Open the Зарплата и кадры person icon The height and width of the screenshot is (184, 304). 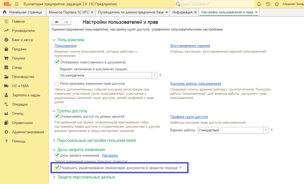7,95
